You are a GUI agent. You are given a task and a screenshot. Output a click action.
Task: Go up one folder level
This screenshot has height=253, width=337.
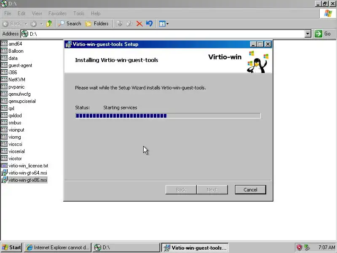click(49, 24)
